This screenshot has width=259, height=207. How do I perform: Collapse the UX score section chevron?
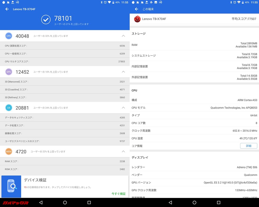click(x=124, y=108)
